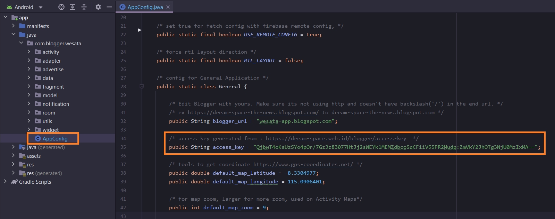555x219 pixels.
Task: Expand the Gradle Scripts node
Action: pyautogui.click(x=5, y=182)
